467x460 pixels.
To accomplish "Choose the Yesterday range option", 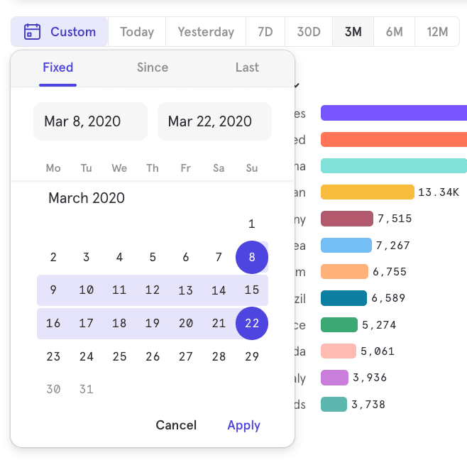I will coord(206,32).
